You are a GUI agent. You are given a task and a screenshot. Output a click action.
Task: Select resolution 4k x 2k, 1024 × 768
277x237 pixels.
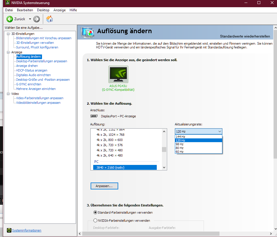tap(110, 135)
